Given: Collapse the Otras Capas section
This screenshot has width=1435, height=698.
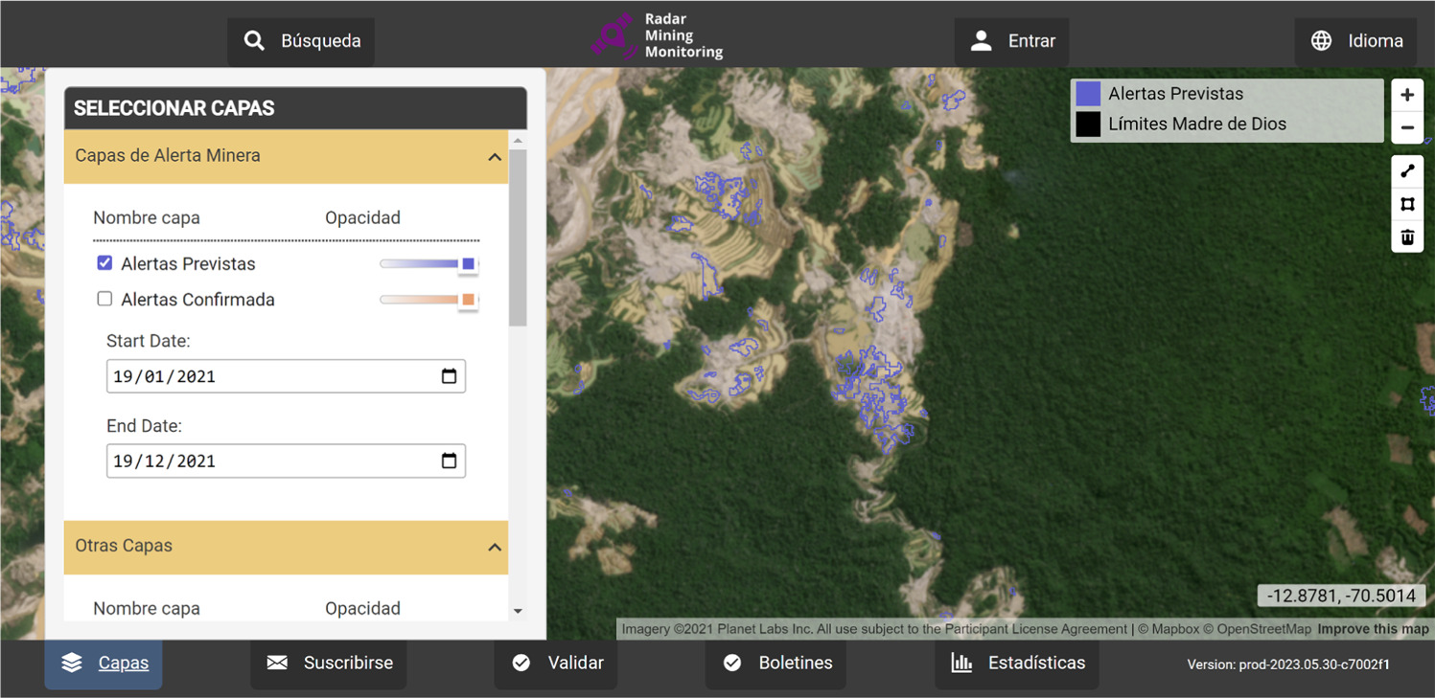Looking at the screenshot, I should pos(495,547).
